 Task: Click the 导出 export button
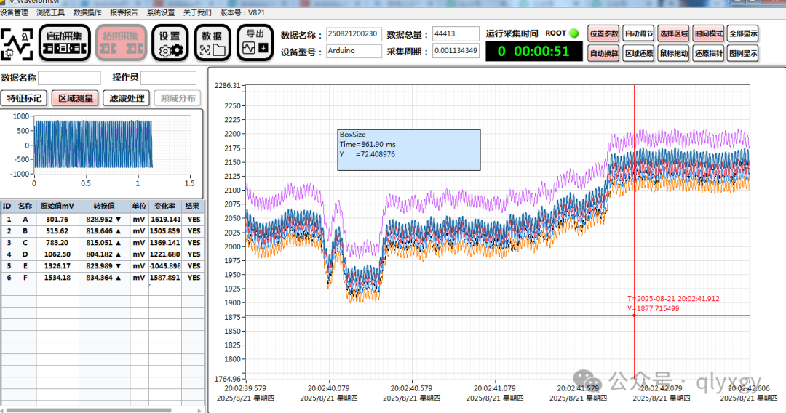[x=255, y=43]
